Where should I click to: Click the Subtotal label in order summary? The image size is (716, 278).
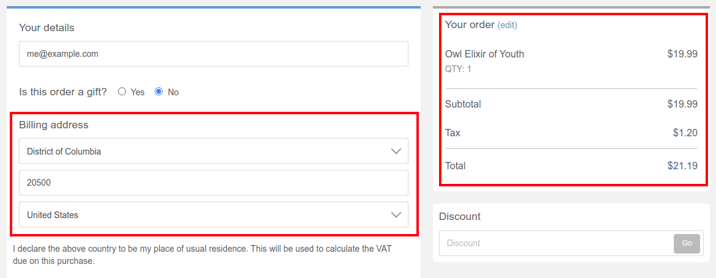(463, 104)
